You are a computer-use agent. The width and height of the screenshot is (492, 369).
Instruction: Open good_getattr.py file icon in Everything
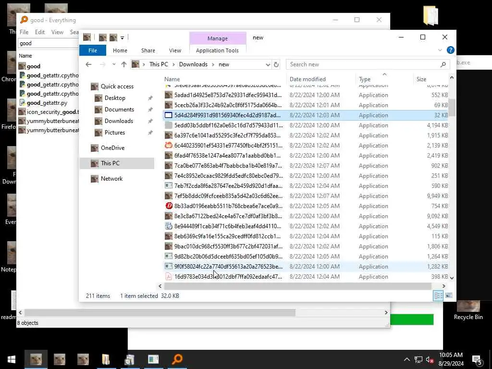[x=22, y=103]
